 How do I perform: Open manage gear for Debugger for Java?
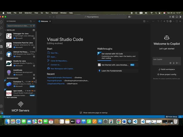pos(34,38)
